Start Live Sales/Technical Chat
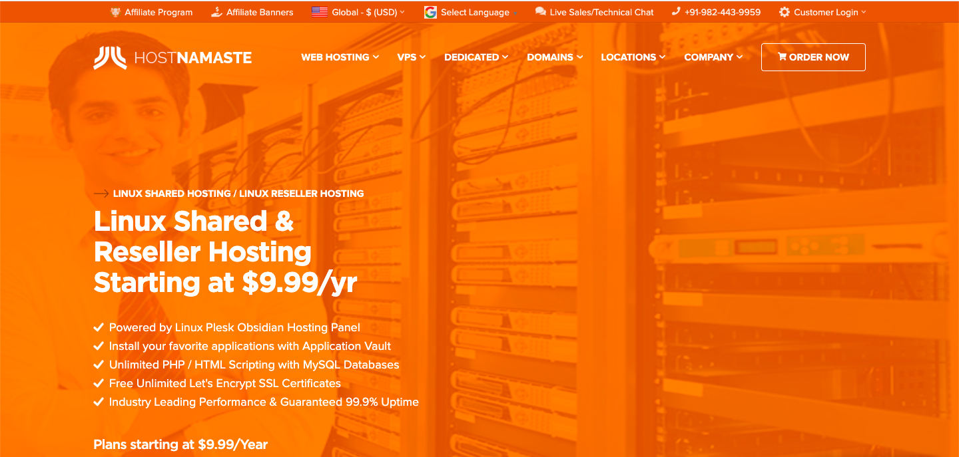The image size is (959, 457). coord(601,12)
